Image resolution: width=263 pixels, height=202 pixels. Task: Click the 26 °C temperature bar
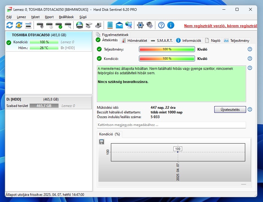(44, 48)
